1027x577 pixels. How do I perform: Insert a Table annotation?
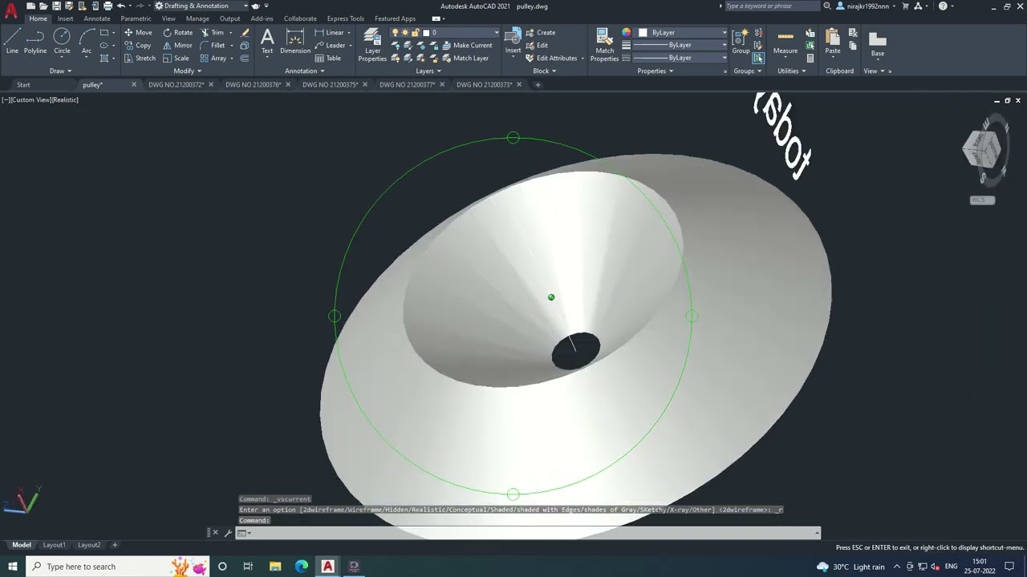(328, 59)
